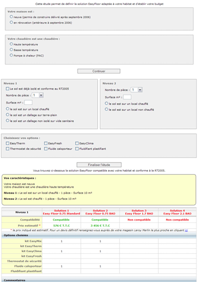This screenshot has height=282, width=198.
Task: Check 'Fluidifiant plastifiant' option
Action: 77,149
